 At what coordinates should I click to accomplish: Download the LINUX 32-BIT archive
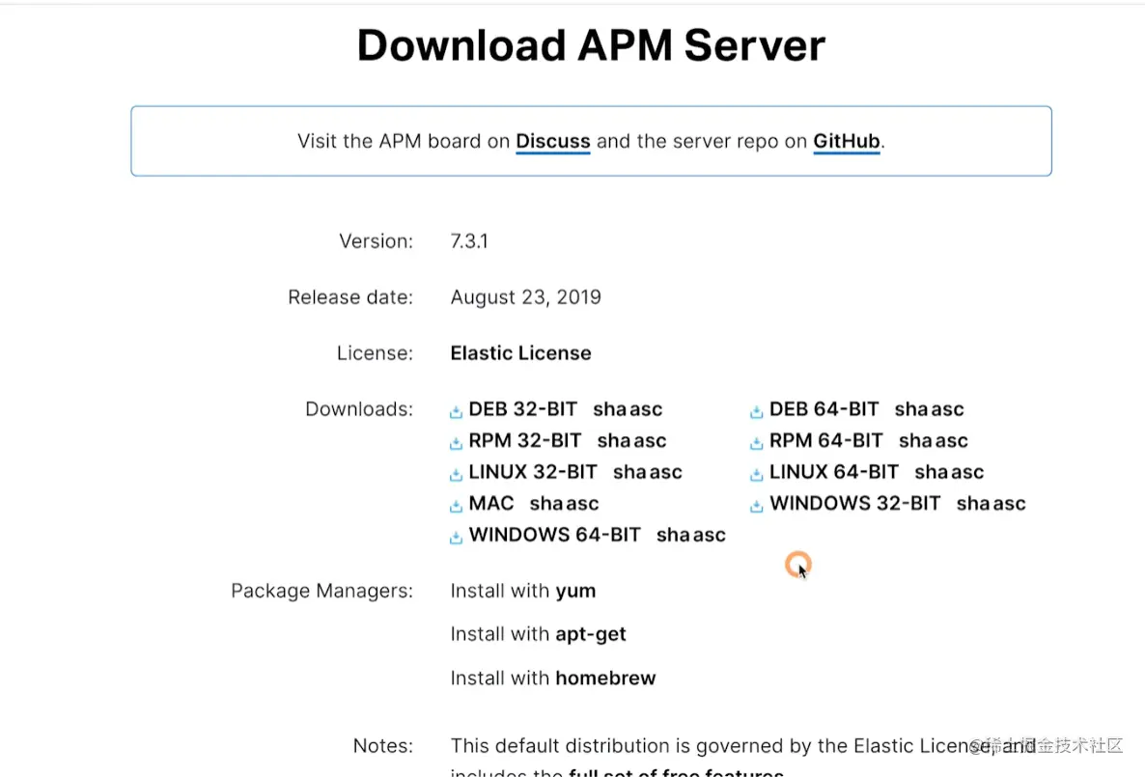click(x=533, y=472)
